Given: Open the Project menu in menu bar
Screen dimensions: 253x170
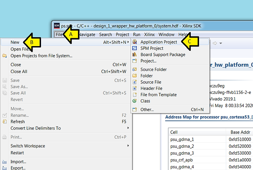Looking at the screenshot, I should tap(122, 34).
